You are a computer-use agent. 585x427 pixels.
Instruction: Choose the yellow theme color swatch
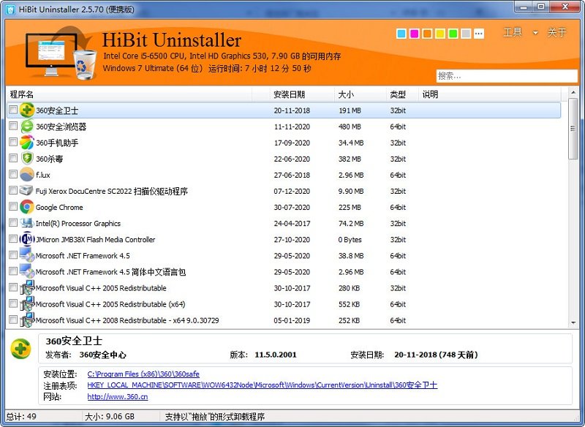(440, 34)
